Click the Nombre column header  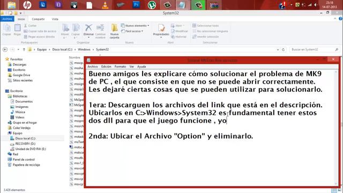click(x=74, y=57)
